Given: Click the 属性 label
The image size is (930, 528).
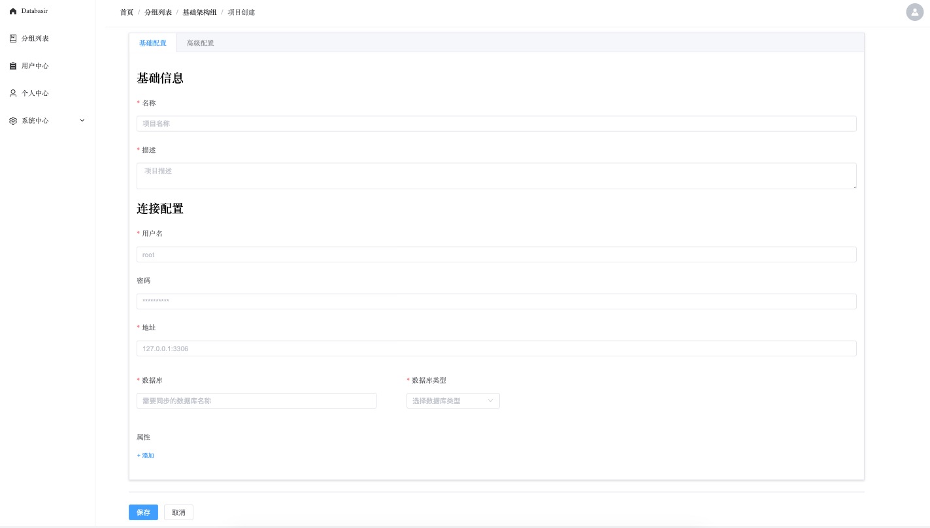Looking at the screenshot, I should click(x=143, y=437).
